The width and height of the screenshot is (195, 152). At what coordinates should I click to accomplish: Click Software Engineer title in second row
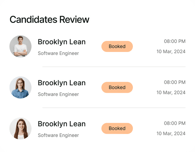coord(58,94)
